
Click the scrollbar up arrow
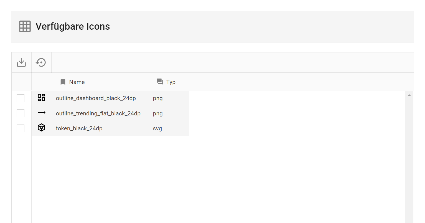[x=409, y=95]
